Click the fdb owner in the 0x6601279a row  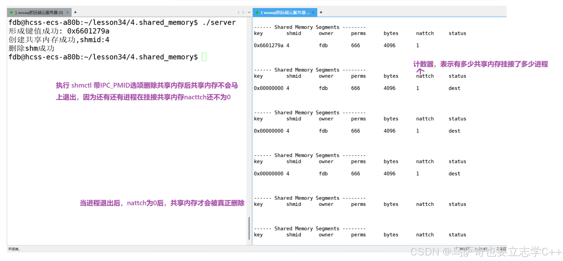(323, 45)
